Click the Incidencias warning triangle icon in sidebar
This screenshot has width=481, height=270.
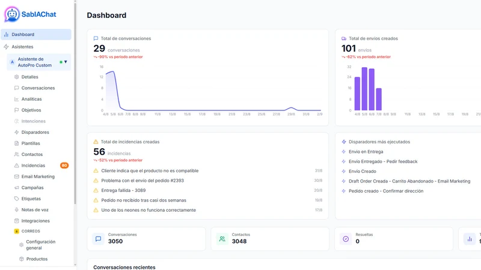(x=17, y=166)
